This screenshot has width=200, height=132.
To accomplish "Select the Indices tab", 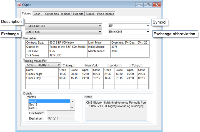I will 66,14.
